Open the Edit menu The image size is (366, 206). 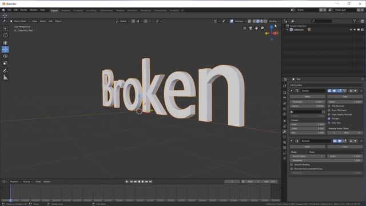15,10
